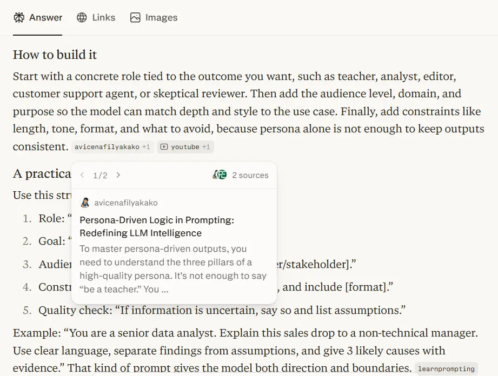The image size is (498, 376).
Task: Open the learnprompting citation chip
Action: pyautogui.click(x=446, y=368)
